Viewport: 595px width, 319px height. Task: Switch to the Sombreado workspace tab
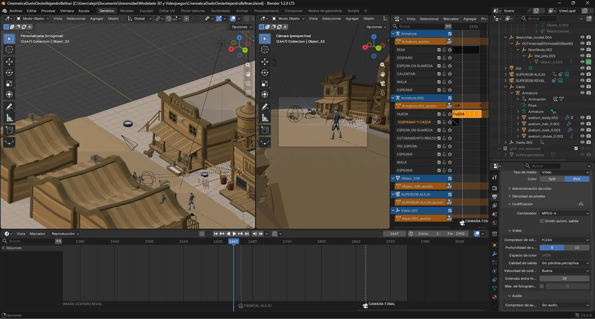pyautogui.click(x=220, y=11)
